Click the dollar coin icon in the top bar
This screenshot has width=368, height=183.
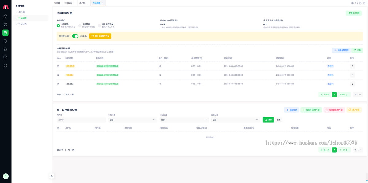353,3
